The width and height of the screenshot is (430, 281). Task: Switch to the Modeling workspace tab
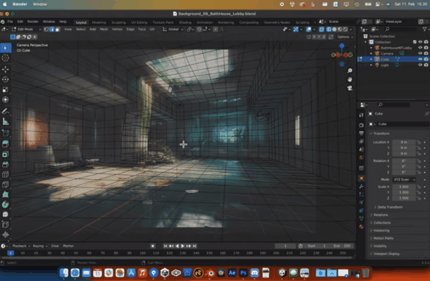click(x=99, y=22)
